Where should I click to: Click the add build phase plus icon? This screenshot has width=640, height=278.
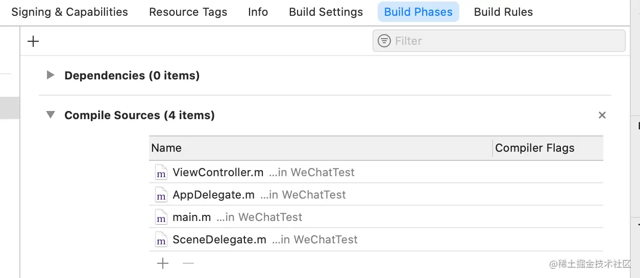coord(33,41)
